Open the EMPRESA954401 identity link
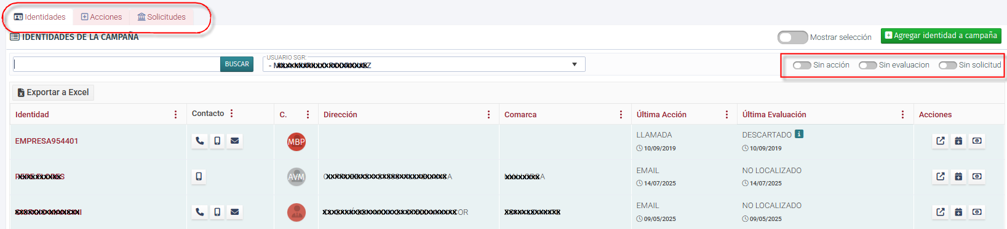This screenshot has width=1007, height=229. [47, 141]
